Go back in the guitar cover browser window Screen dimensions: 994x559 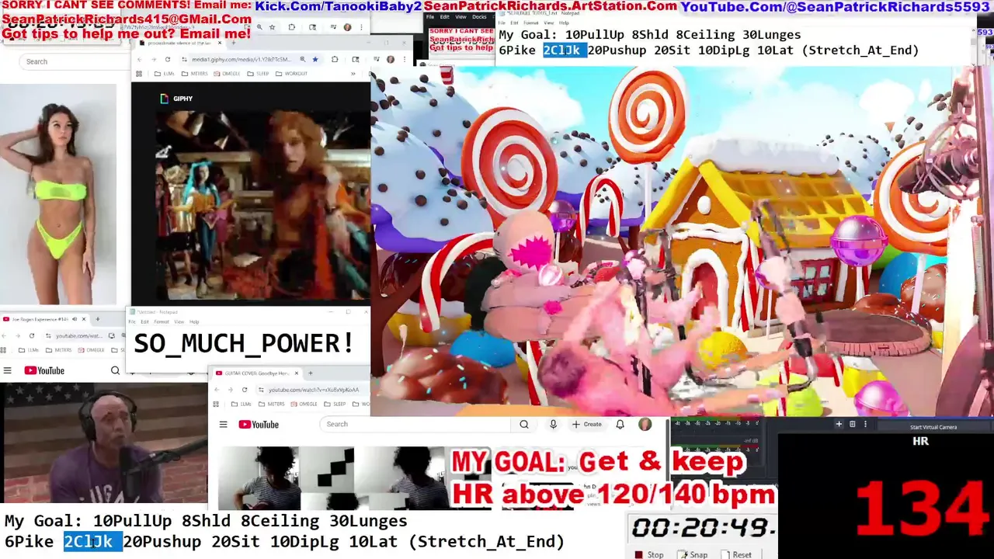(x=216, y=390)
